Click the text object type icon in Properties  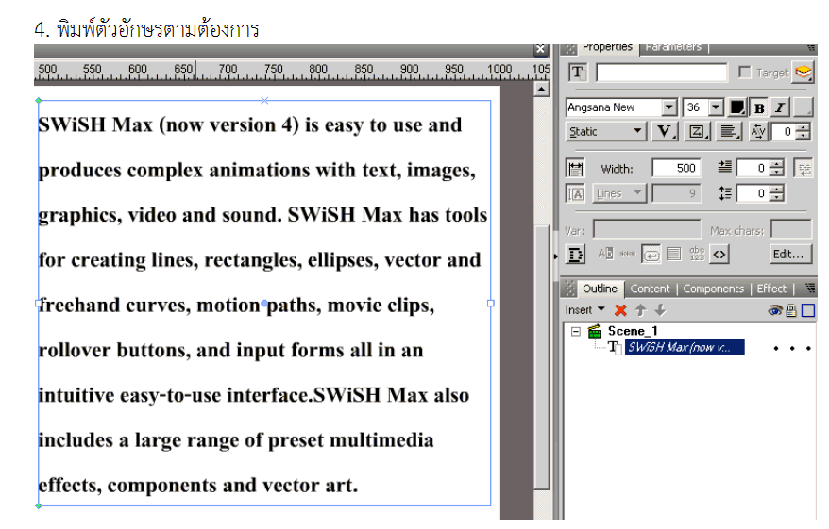coord(577,73)
